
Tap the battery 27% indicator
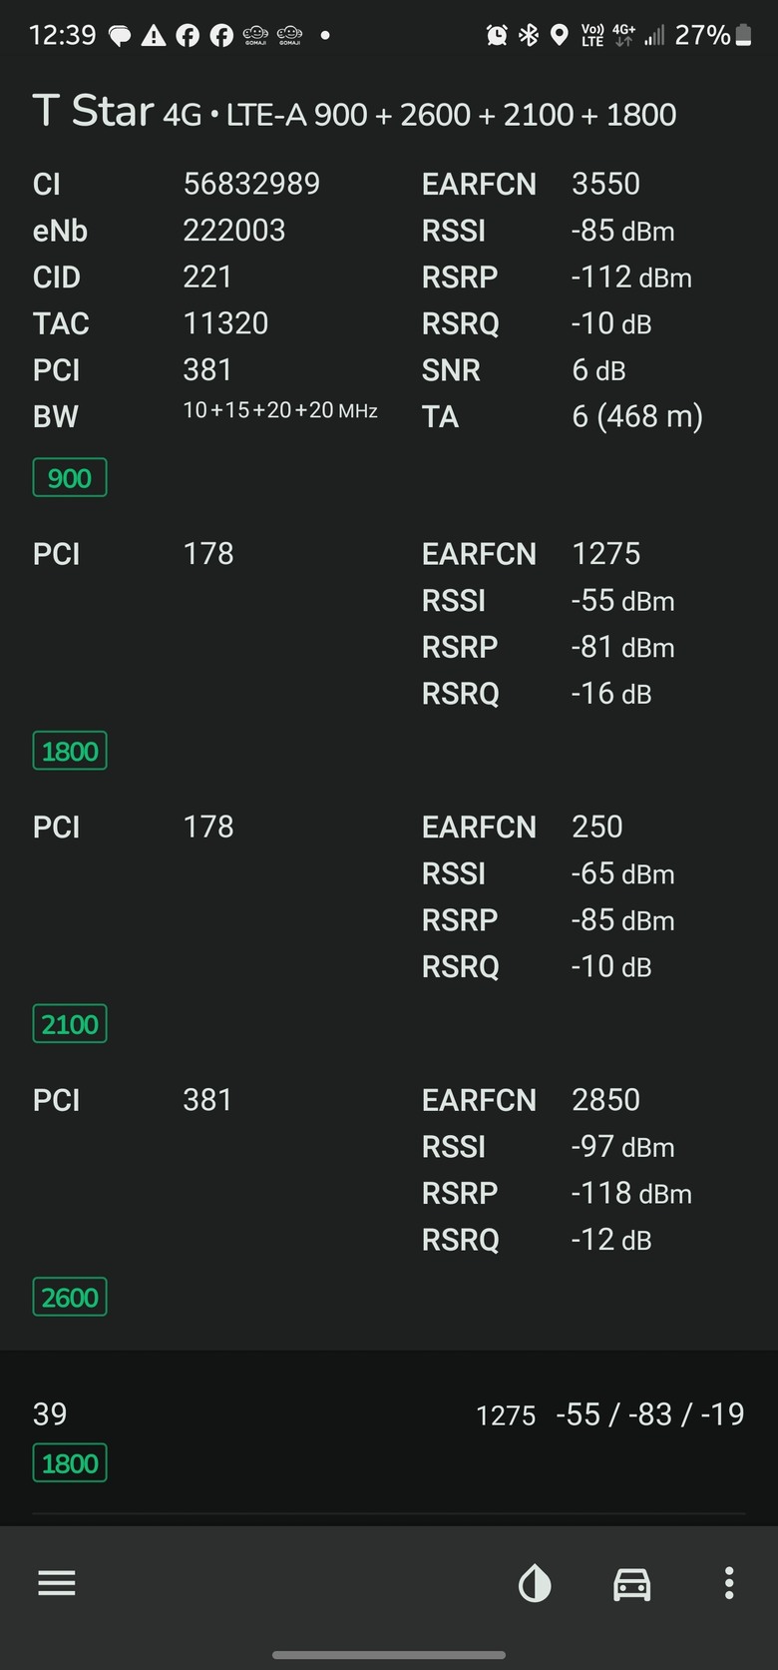713,36
